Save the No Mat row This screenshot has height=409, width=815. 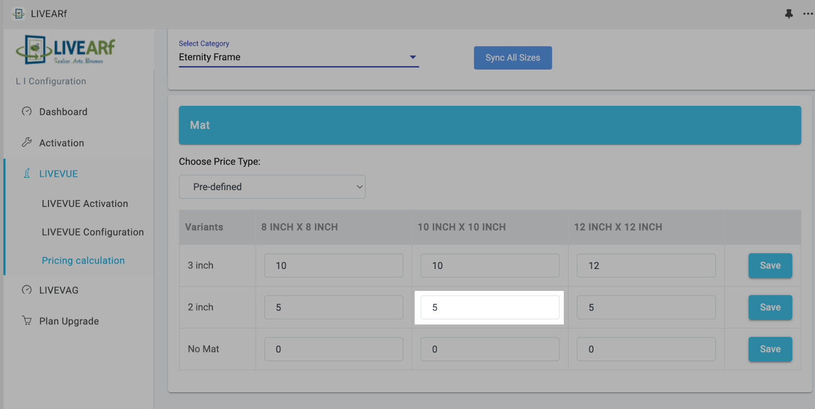770,349
